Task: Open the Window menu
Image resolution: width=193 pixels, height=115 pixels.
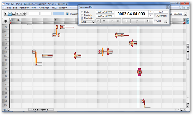Action: click(x=63, y=8)
